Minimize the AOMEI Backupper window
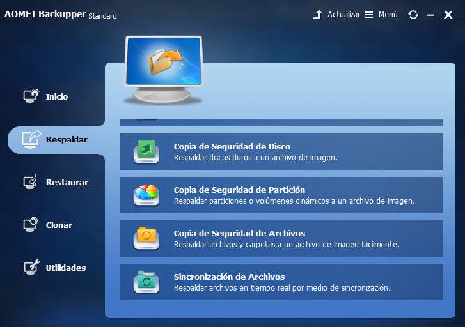This screenshot has width=465, height=327. point(430,15)
